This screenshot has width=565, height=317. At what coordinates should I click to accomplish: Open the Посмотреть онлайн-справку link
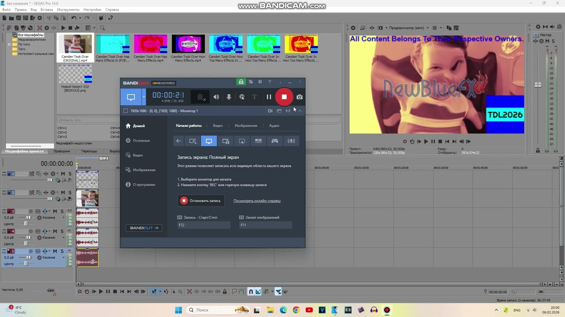pos(257,201)
